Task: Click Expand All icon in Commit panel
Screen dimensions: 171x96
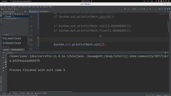Action: 20,14
